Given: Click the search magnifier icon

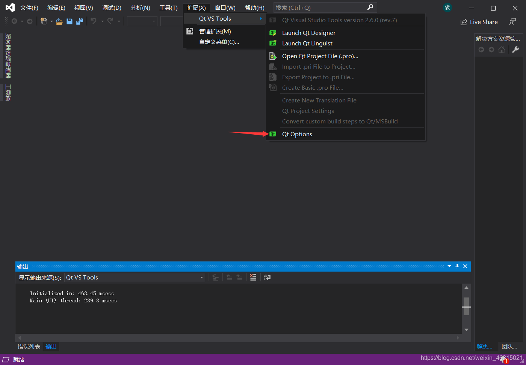Looking at the screenshot, I should 370,8.
